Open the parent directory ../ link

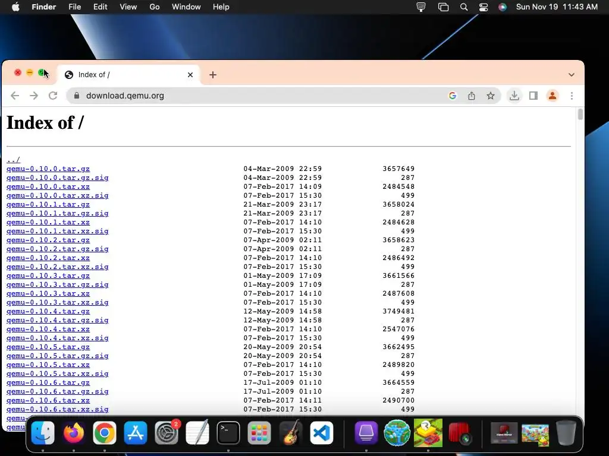13,160
